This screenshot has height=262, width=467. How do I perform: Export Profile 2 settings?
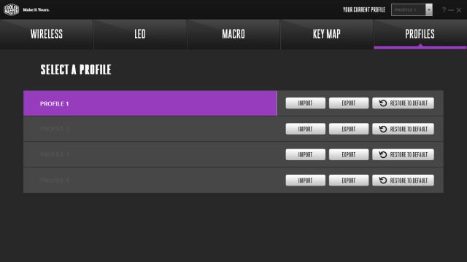(x=349, y=129)
